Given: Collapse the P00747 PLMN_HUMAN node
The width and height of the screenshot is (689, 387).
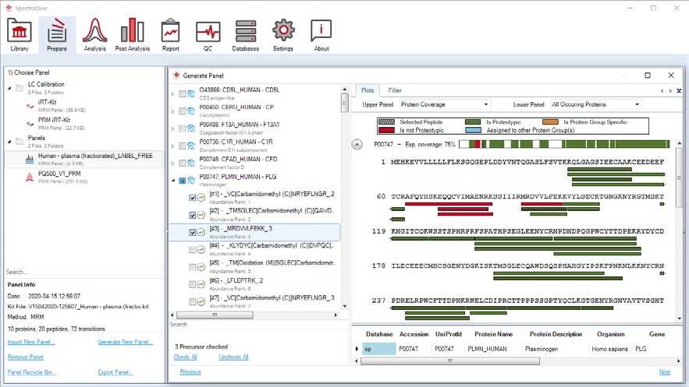Looking at the screenshot, I should [173, 180].
